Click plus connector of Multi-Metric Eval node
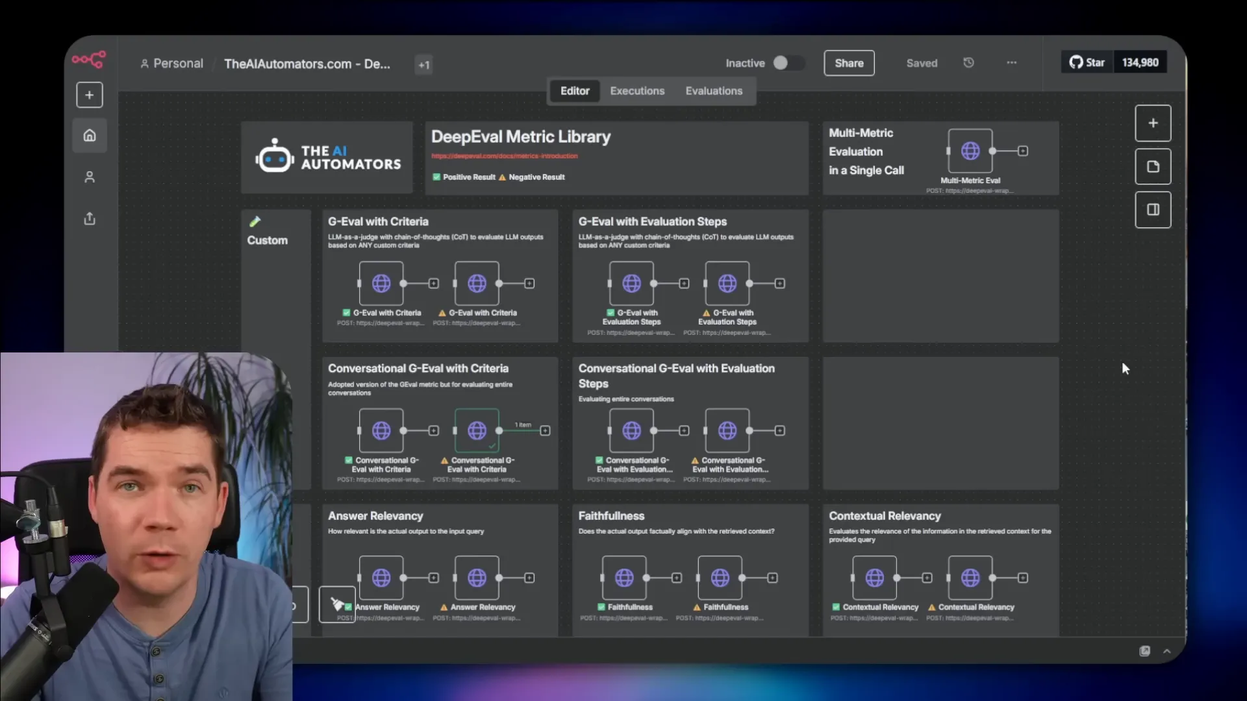The image size is (1247, 701). tap(1023, 151)
